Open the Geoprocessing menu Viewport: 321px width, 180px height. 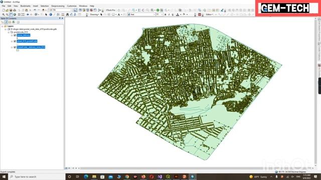tap(58, 6)
